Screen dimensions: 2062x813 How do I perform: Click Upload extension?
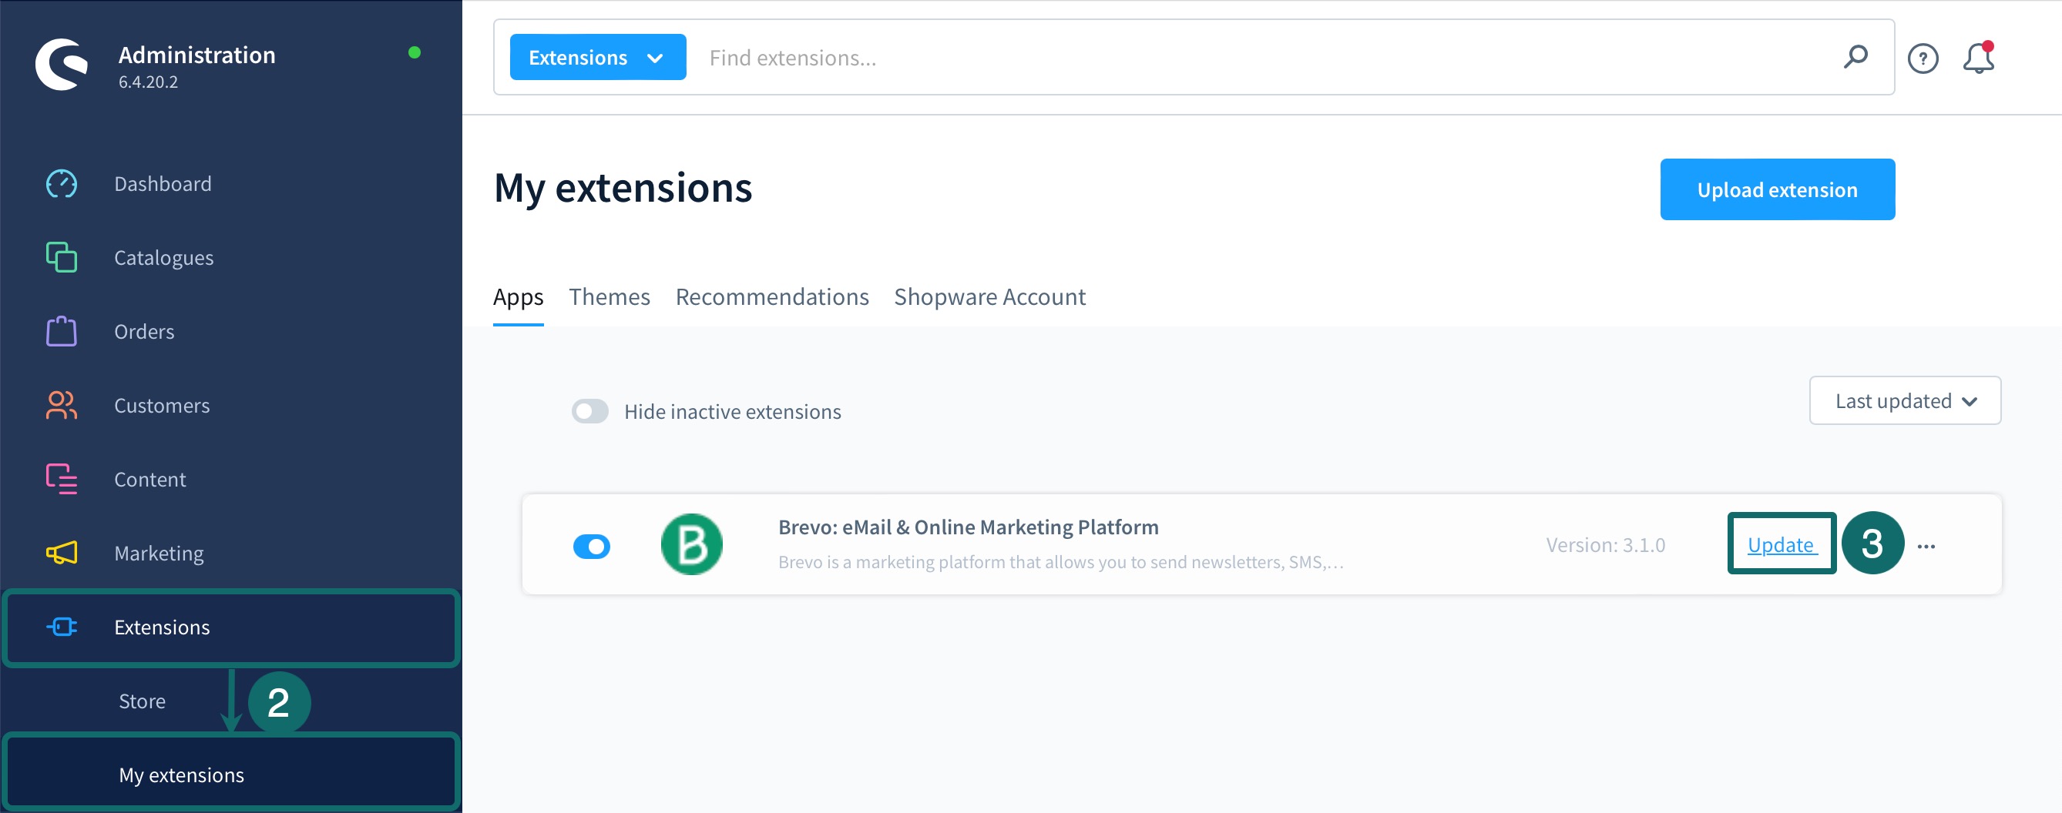click(1777, 189)
